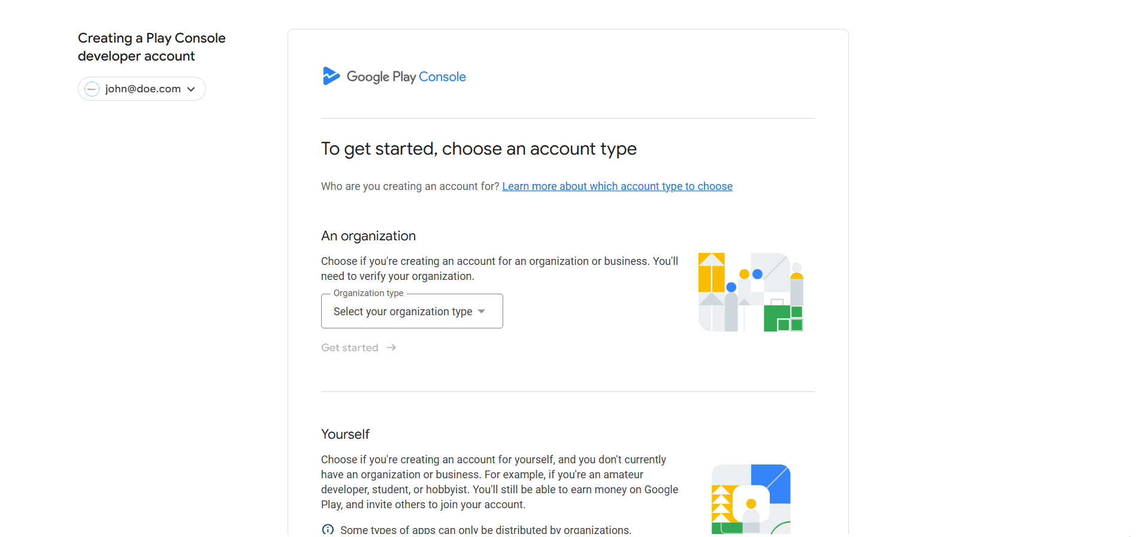The width and height of the screenshot is (1137, 537).
Task: Click the Yourself illustration graphic
Action: pos(751,499)
